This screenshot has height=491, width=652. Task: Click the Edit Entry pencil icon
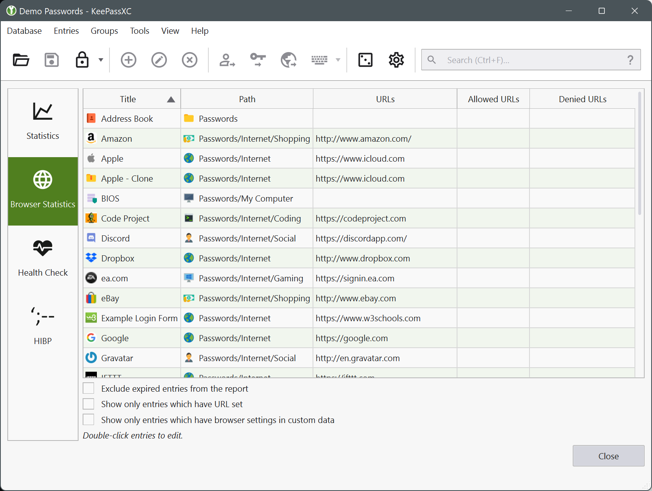coord(159,60)
